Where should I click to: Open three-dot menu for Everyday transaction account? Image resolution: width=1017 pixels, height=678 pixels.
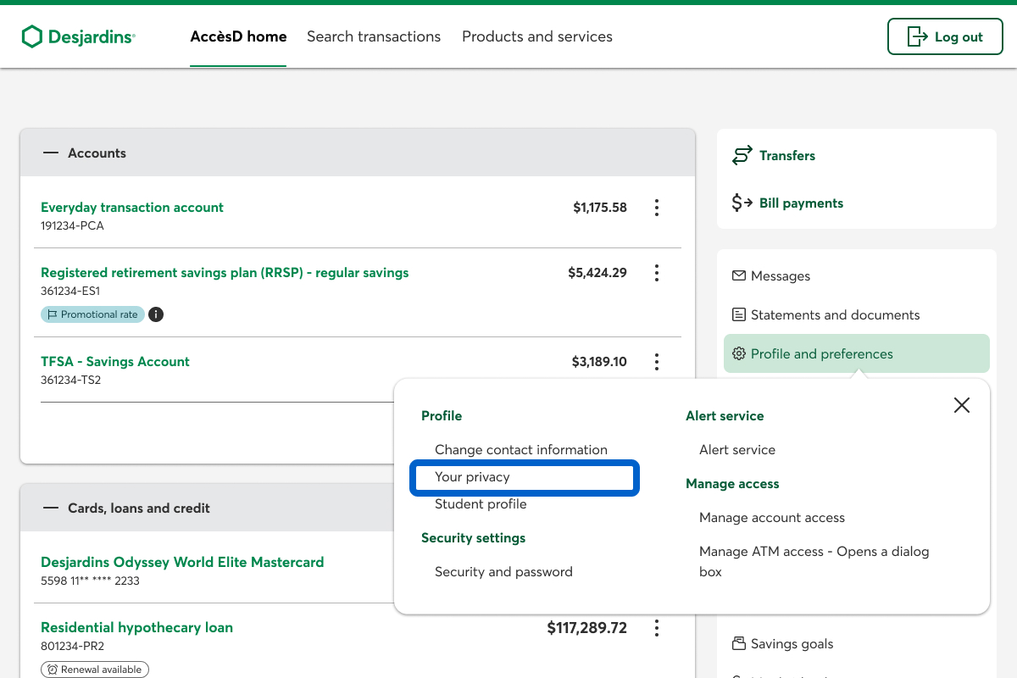[x=657, y=208]
